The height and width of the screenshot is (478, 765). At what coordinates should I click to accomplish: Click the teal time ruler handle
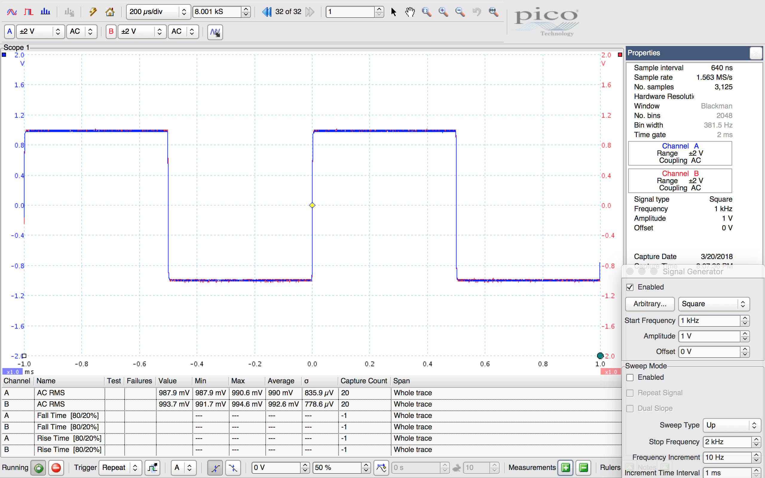tap(600, 356)
